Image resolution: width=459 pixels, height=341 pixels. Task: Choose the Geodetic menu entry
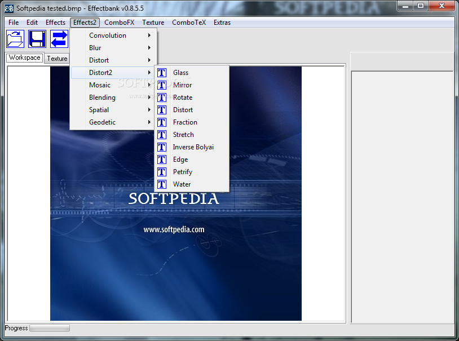point(112,122)
